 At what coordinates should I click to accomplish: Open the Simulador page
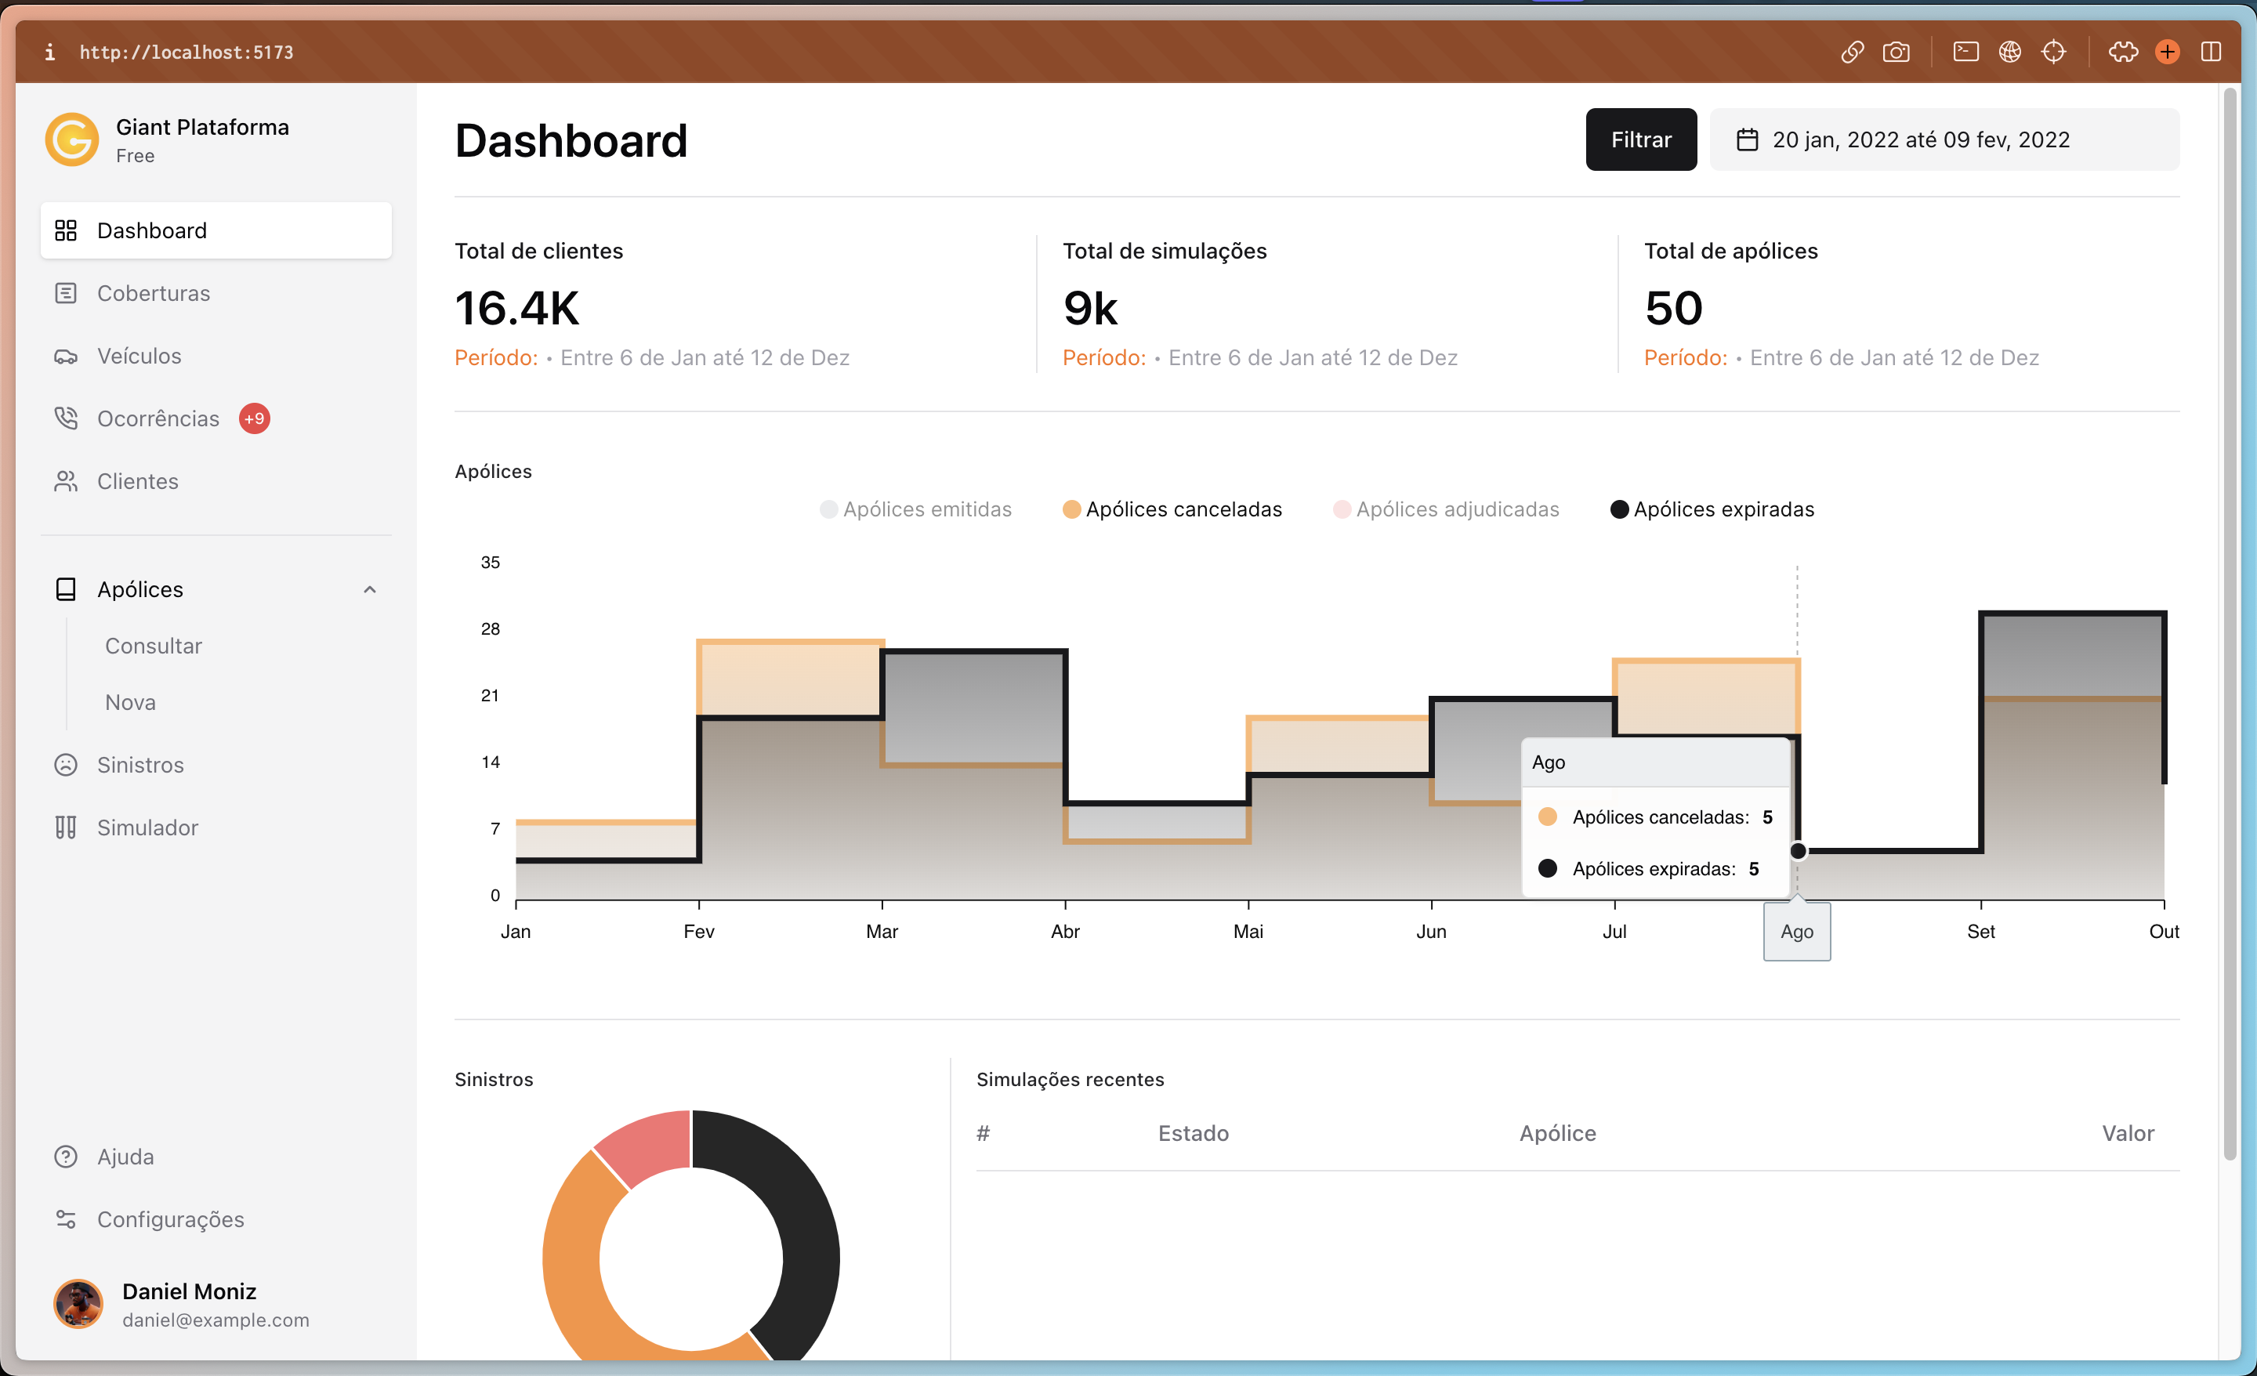tap(216, 827)
